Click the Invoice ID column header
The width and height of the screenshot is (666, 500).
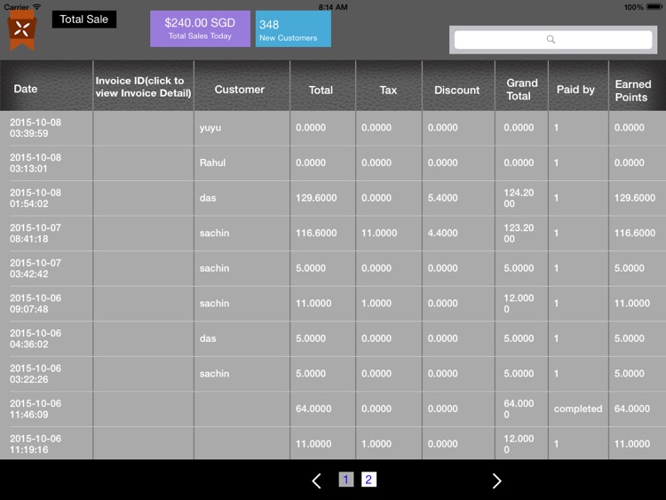(x=143, y=87)
